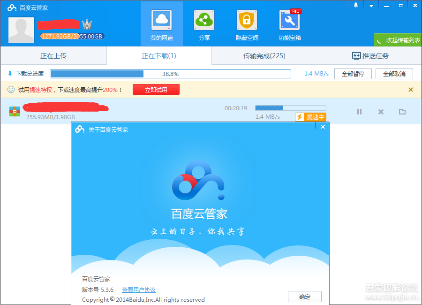Close the 关于百度云管家 about dialog
Screen dimensions: 422x305
click(x=323, y=127)
